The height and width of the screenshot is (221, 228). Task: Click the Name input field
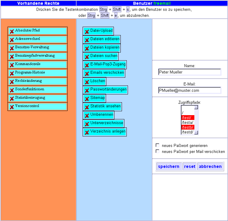[x=190, y=72]
